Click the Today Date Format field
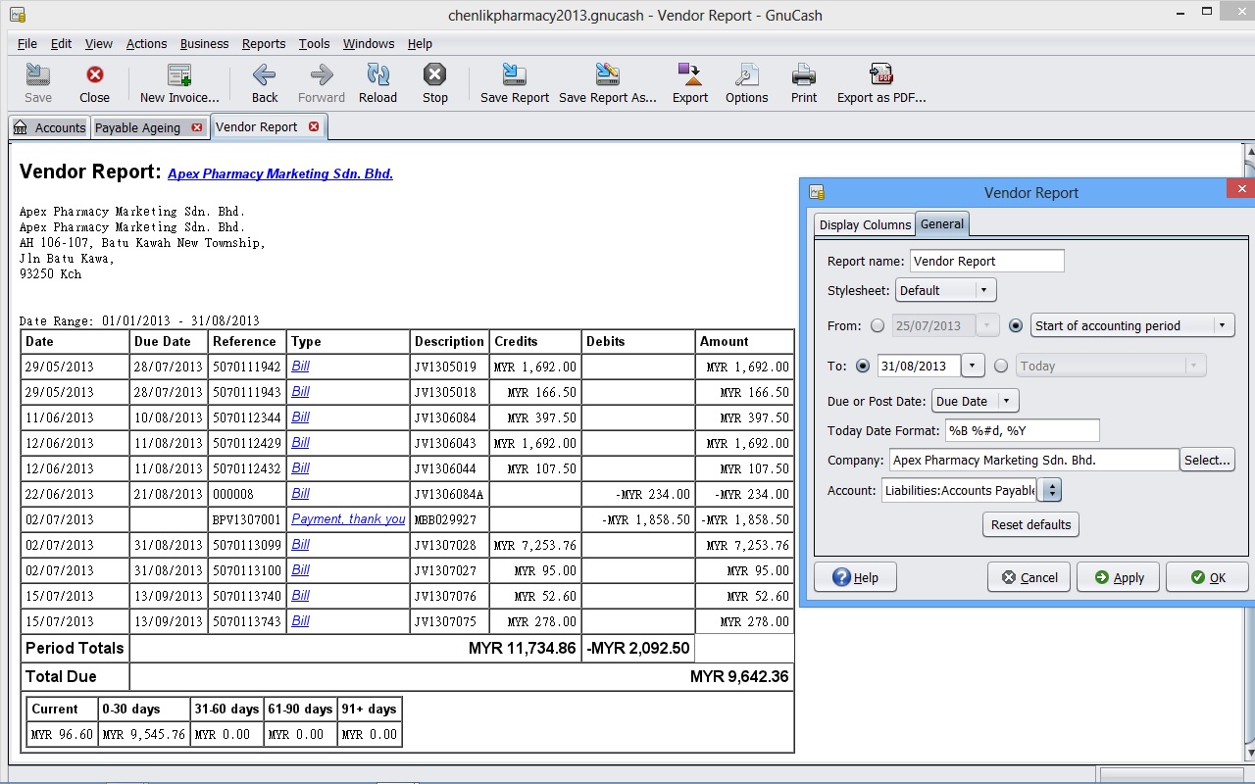Screen dimensions: 1255x784 point(1022,430)
